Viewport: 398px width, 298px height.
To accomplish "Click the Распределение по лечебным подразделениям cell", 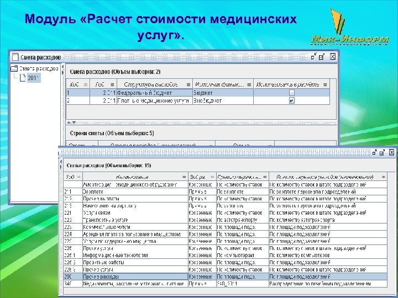I will pyautogui.click(x=328, y=284).
